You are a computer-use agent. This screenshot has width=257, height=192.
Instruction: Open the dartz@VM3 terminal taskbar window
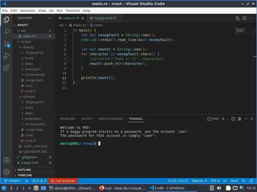click(72, 188)
